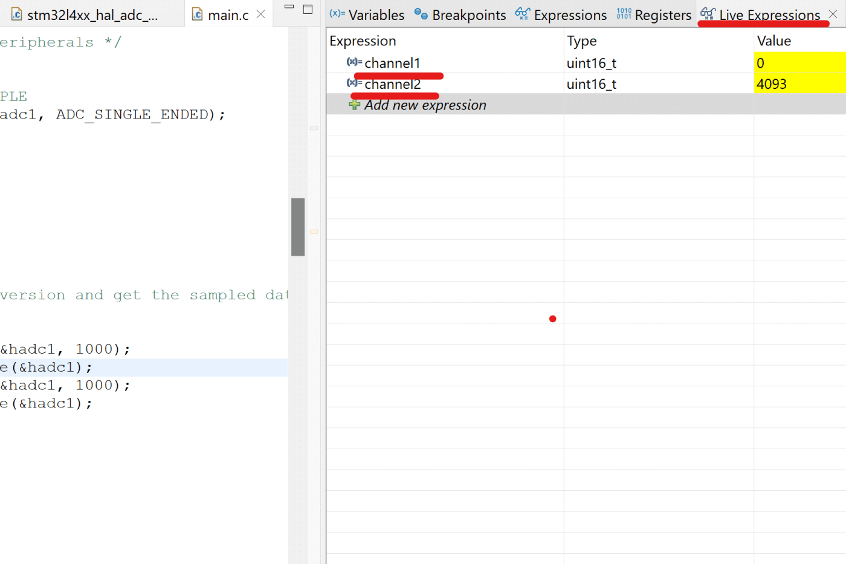Close the main.c editor tab
Viewport: 846px width, 564px height.
pos(261,14)
